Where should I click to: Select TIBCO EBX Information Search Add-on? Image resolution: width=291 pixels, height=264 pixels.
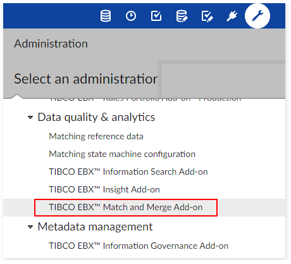coord(128,172)
